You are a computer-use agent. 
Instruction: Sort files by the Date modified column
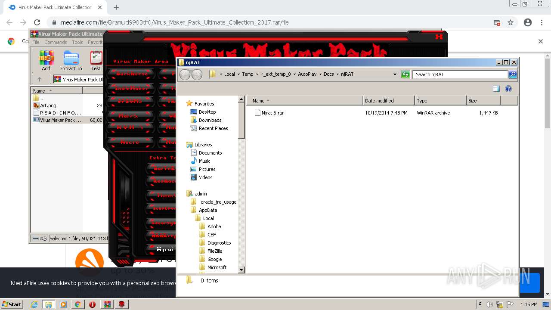pyautogui.click(x=389, y=101)
